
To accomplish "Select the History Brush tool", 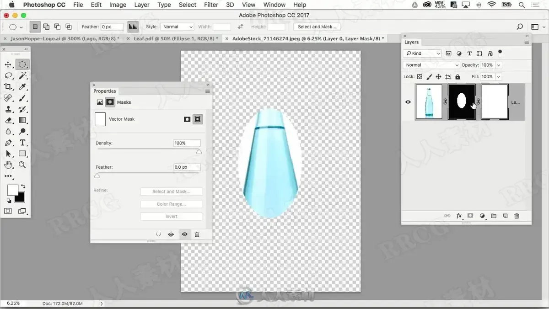I will [22, 109].
